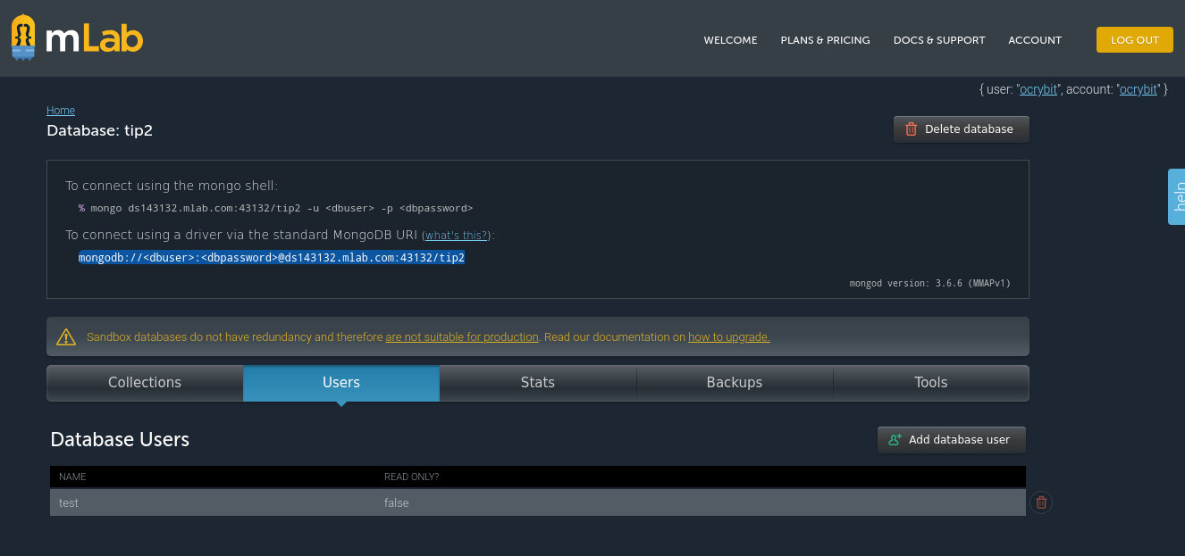Click the sandbox warning triangle icon
Viewport: 1185px width, 556px height.
[66, 337]
